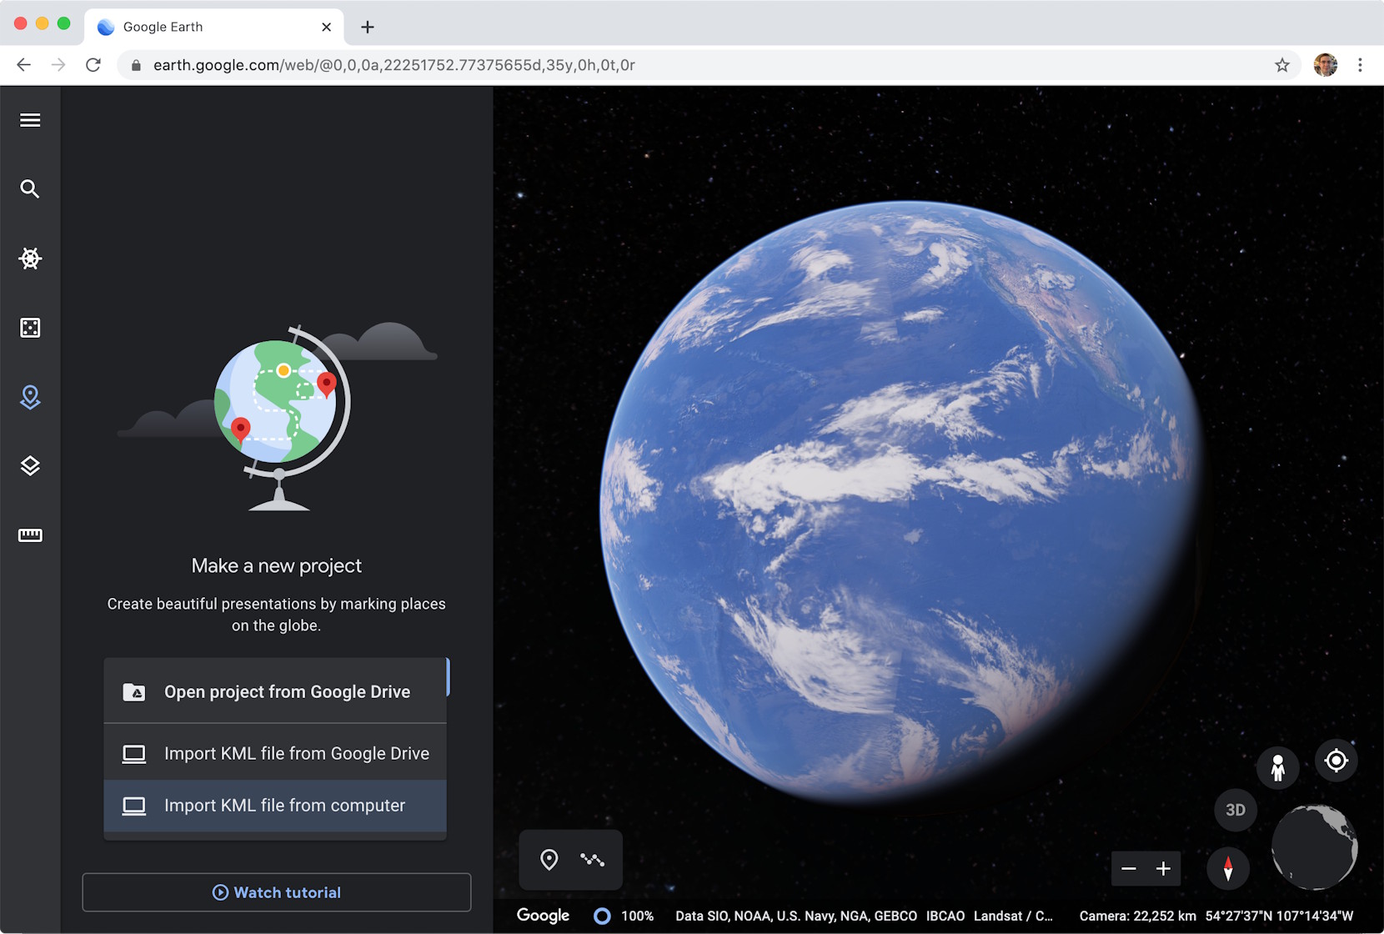Bookmark this page with the star icon

(x=1282, y=65)
